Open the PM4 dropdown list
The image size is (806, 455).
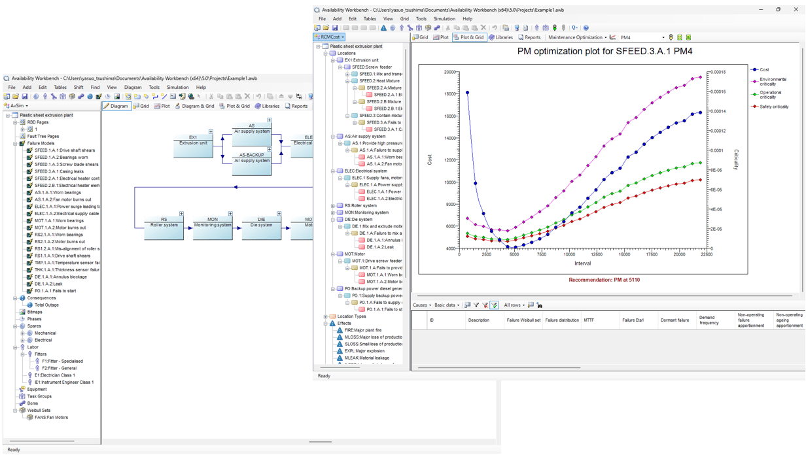(663, 38)
